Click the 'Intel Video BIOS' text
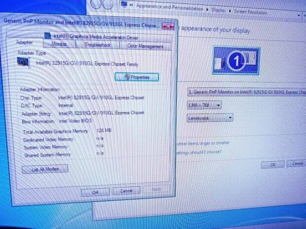The height and width of the screenshot is (229, 306). 75,121
